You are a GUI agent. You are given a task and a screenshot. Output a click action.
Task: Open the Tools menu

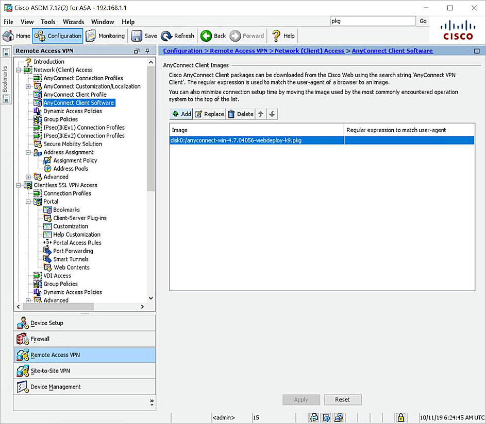click(x=48, y=22)
